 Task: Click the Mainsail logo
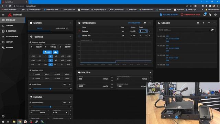(x=10, y=14)
